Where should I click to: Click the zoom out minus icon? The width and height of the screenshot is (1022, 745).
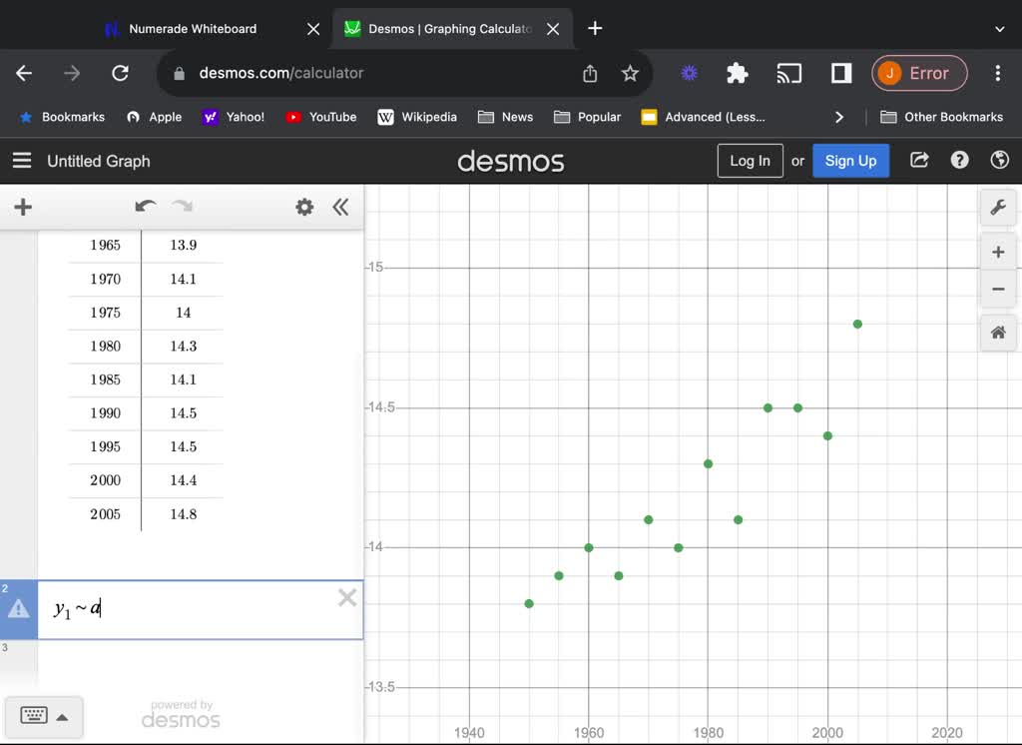[x=998, y=289]
